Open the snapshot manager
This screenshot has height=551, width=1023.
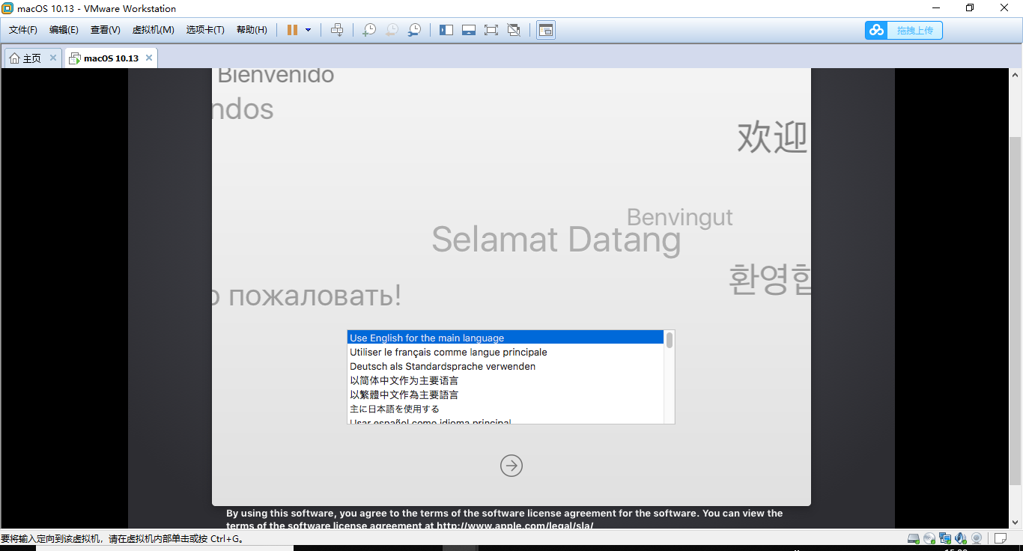(413, 30)
